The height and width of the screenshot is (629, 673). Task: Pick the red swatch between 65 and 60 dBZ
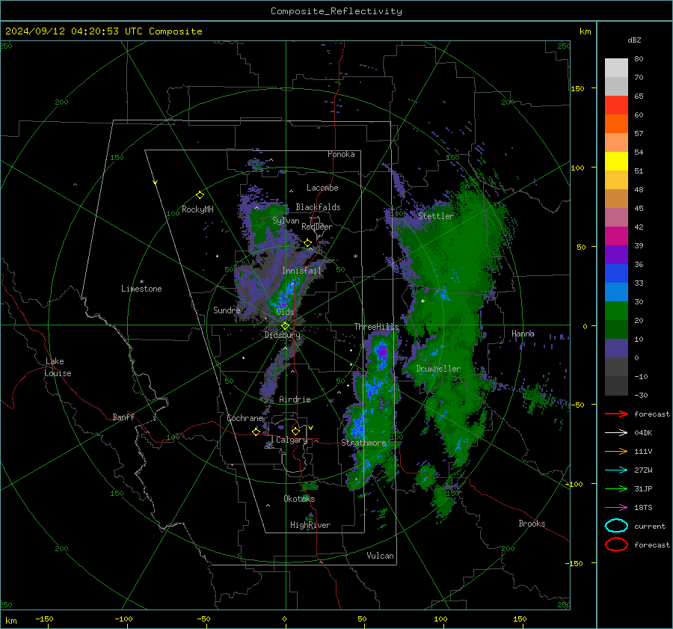coord(616,105)
